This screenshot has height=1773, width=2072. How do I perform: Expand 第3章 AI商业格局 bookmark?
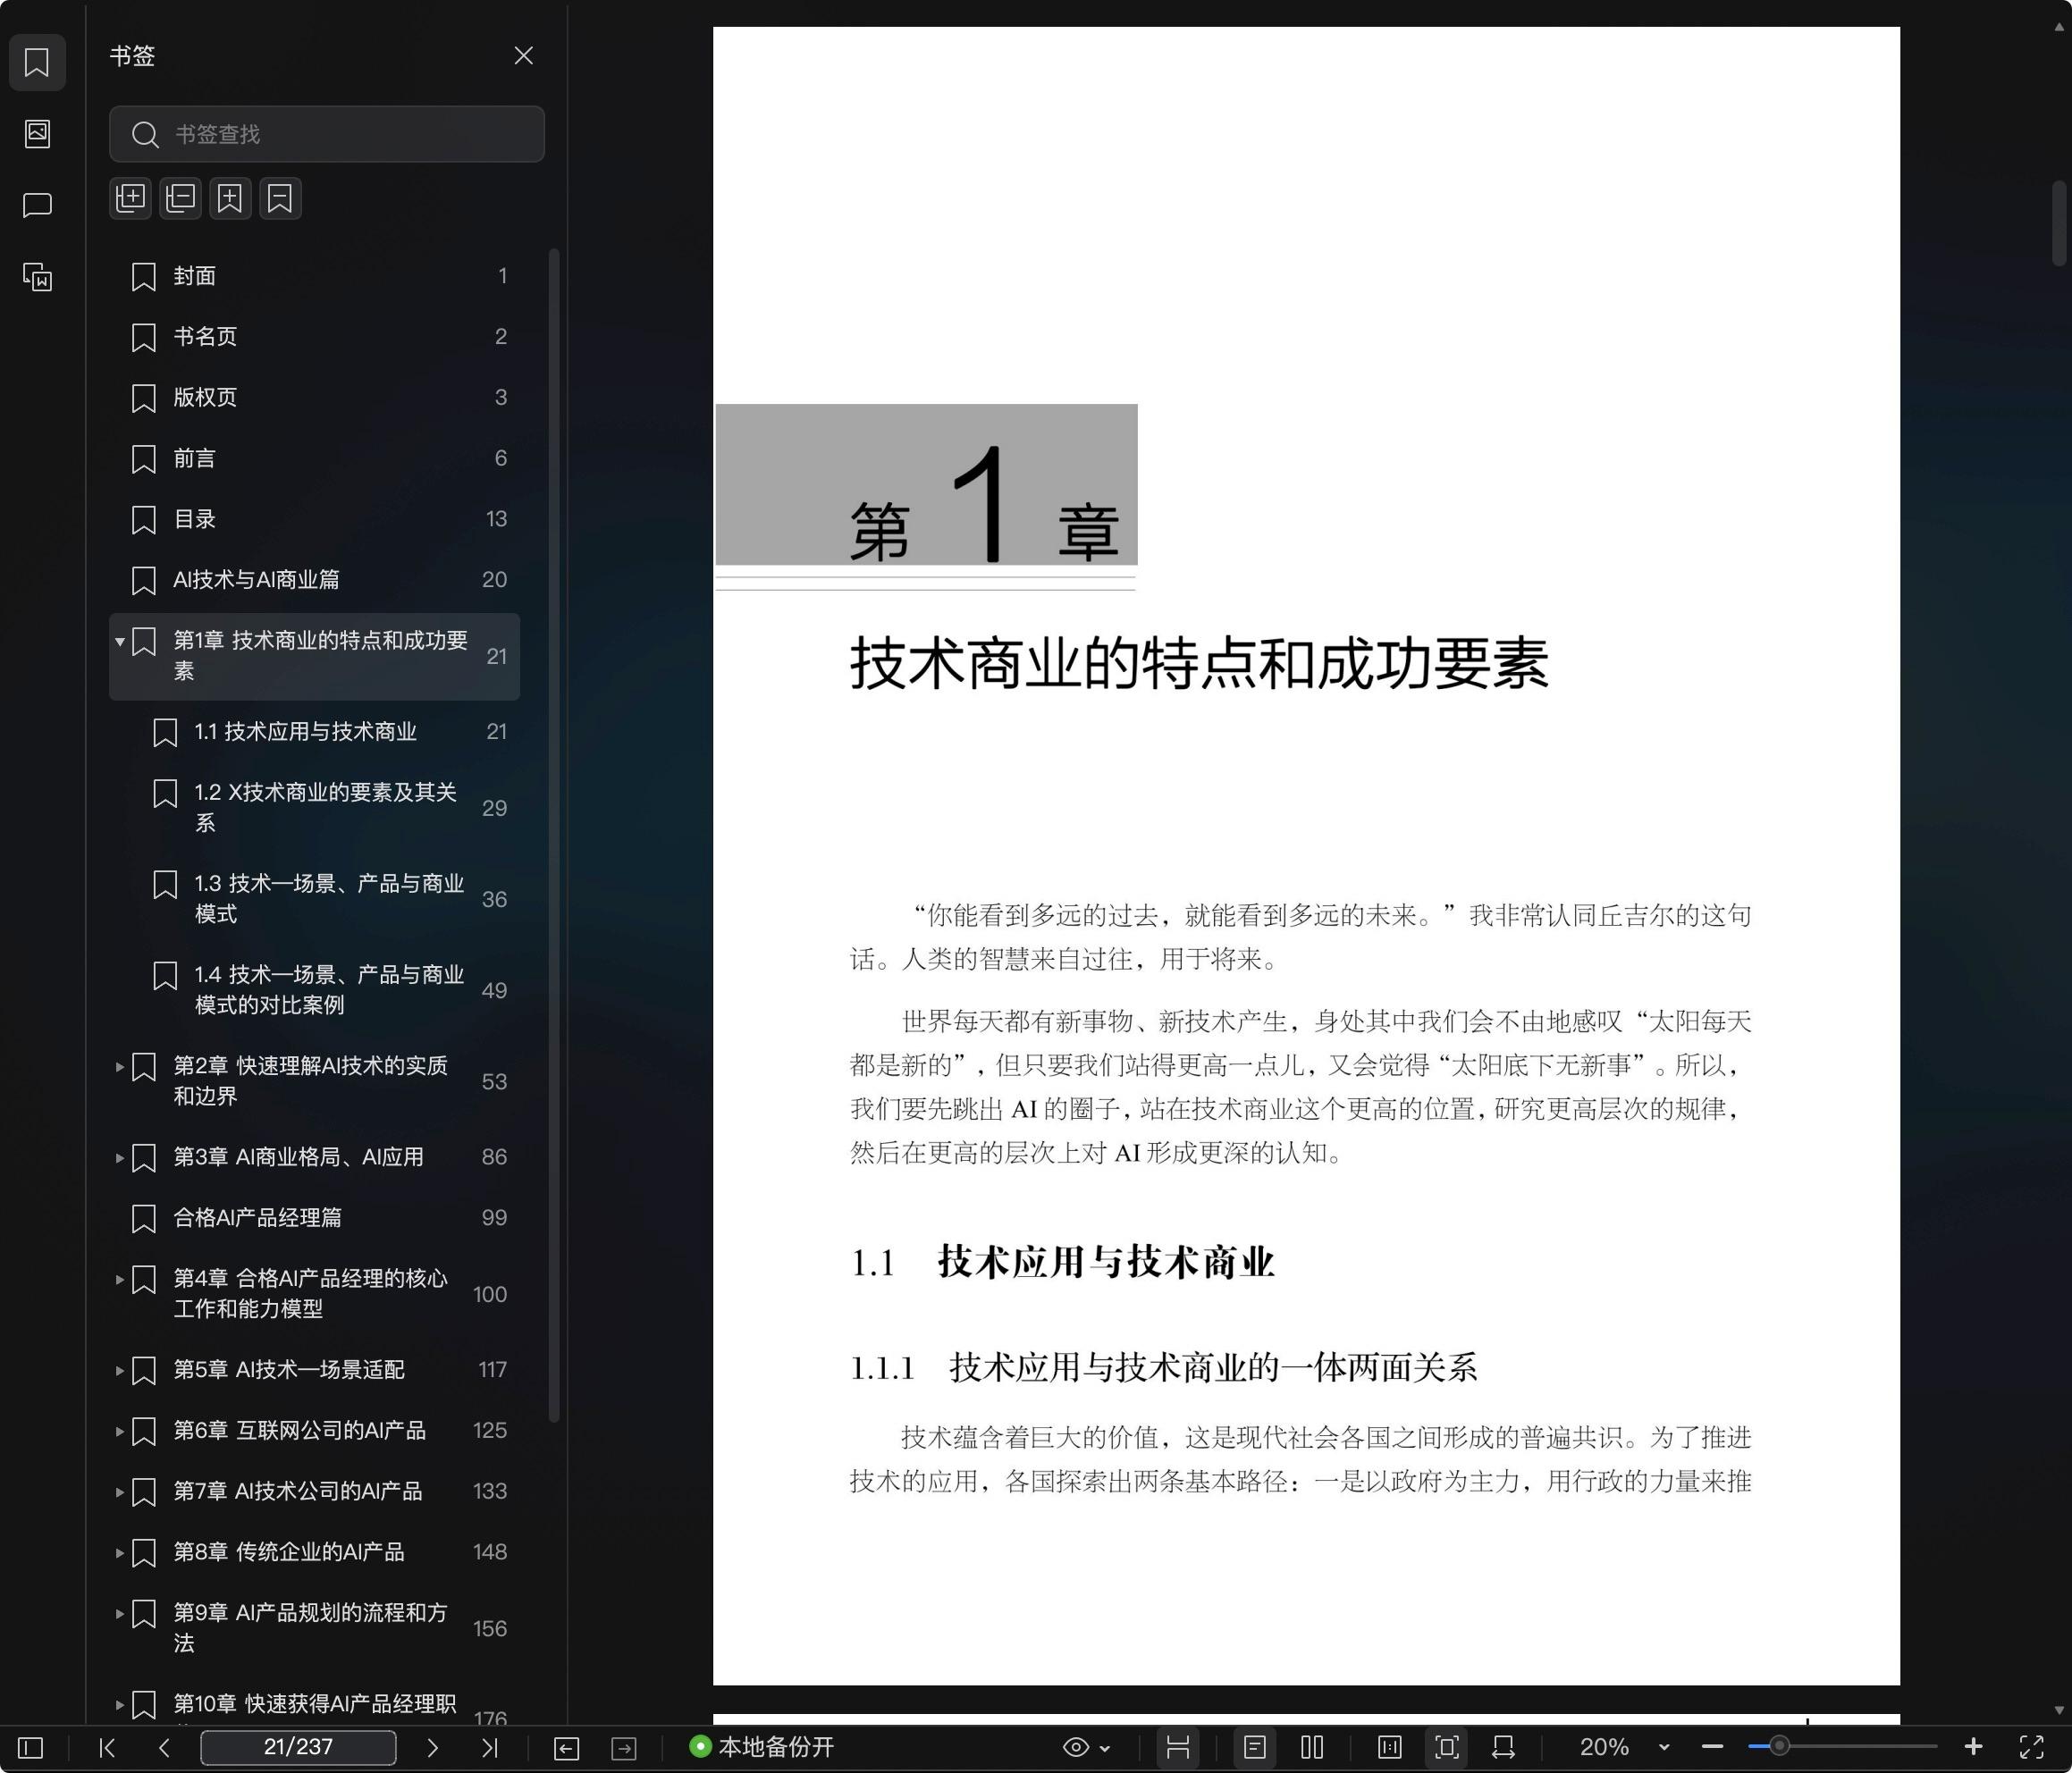coord(120,1158)
